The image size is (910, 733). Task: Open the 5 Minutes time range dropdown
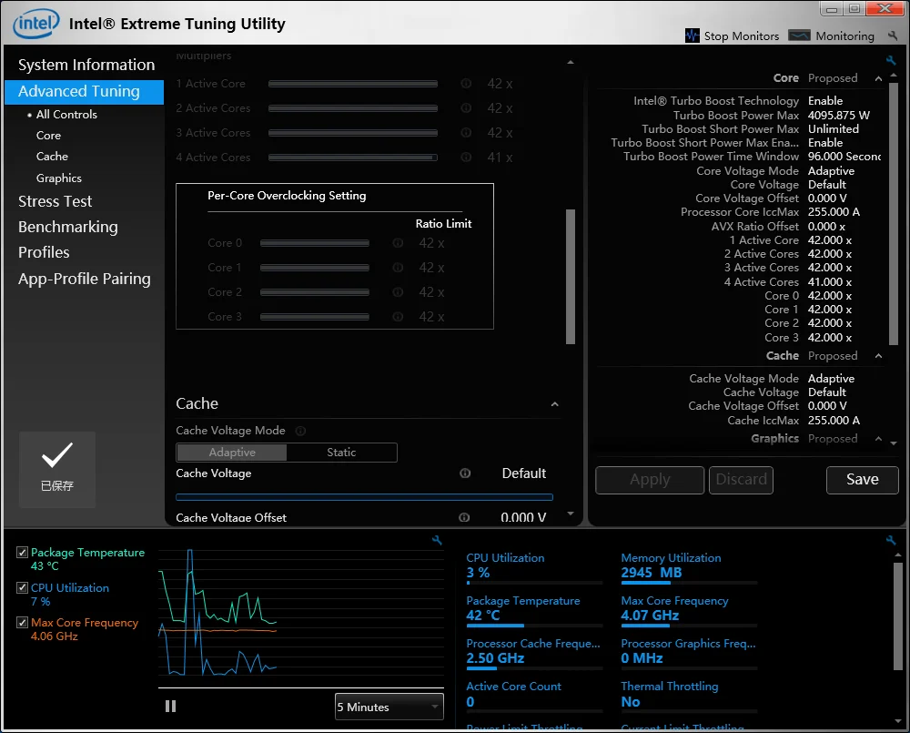(x=389, y=707)
